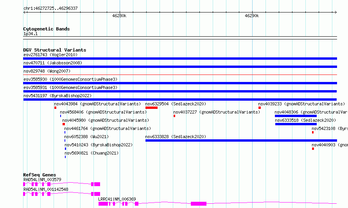Open the nsv4039233 (gnomADStructuralVariants) label
Image resolution: width=348 pixels, height=208 pixels.
coord(301,104)
